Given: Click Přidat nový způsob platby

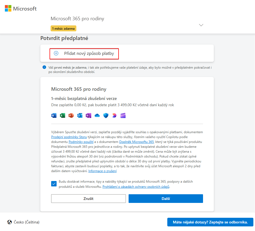Looking at the screenshot, I should point(84,53).
